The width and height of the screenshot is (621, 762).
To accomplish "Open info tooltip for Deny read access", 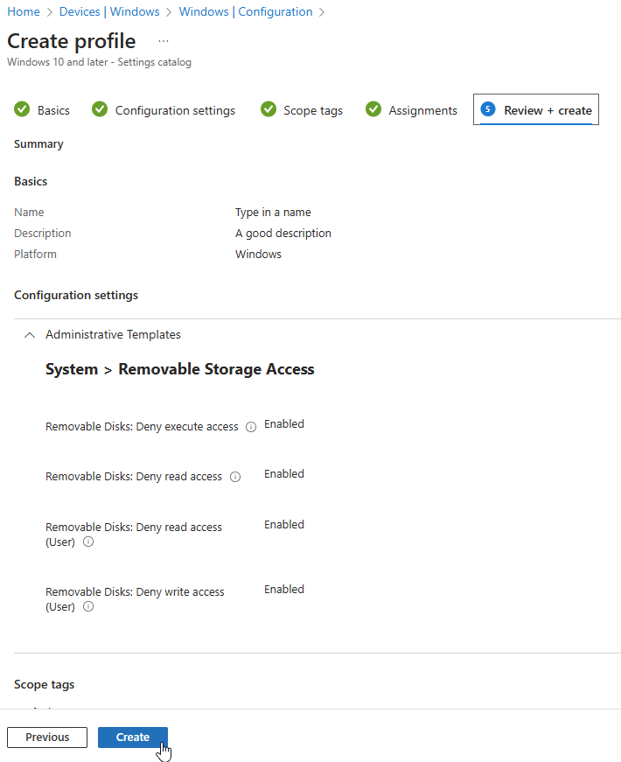I will click(235, 477).
